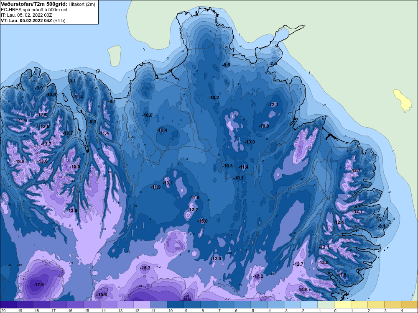
Task: Click the -7.5 temperature label
Action: [273, 64]
